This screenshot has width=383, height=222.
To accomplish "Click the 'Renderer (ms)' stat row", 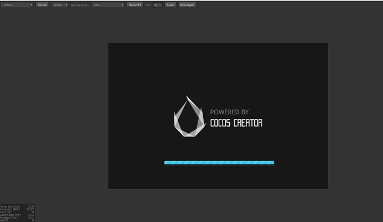I will coord(17,218).
